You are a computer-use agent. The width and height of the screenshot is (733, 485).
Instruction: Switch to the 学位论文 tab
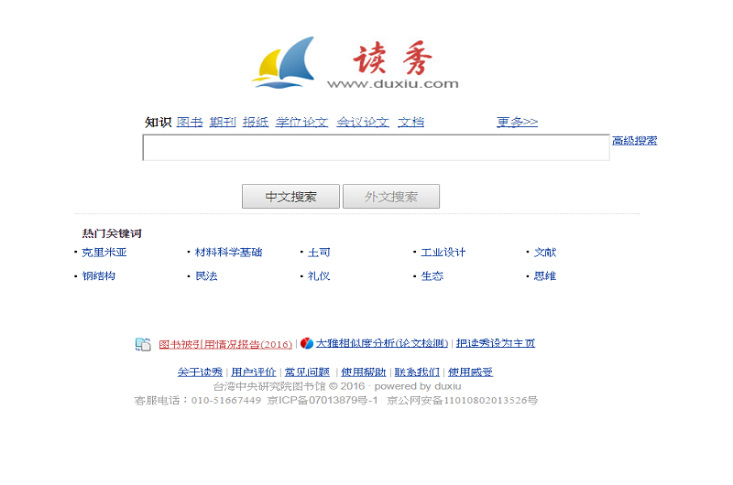tap(301, 123)
